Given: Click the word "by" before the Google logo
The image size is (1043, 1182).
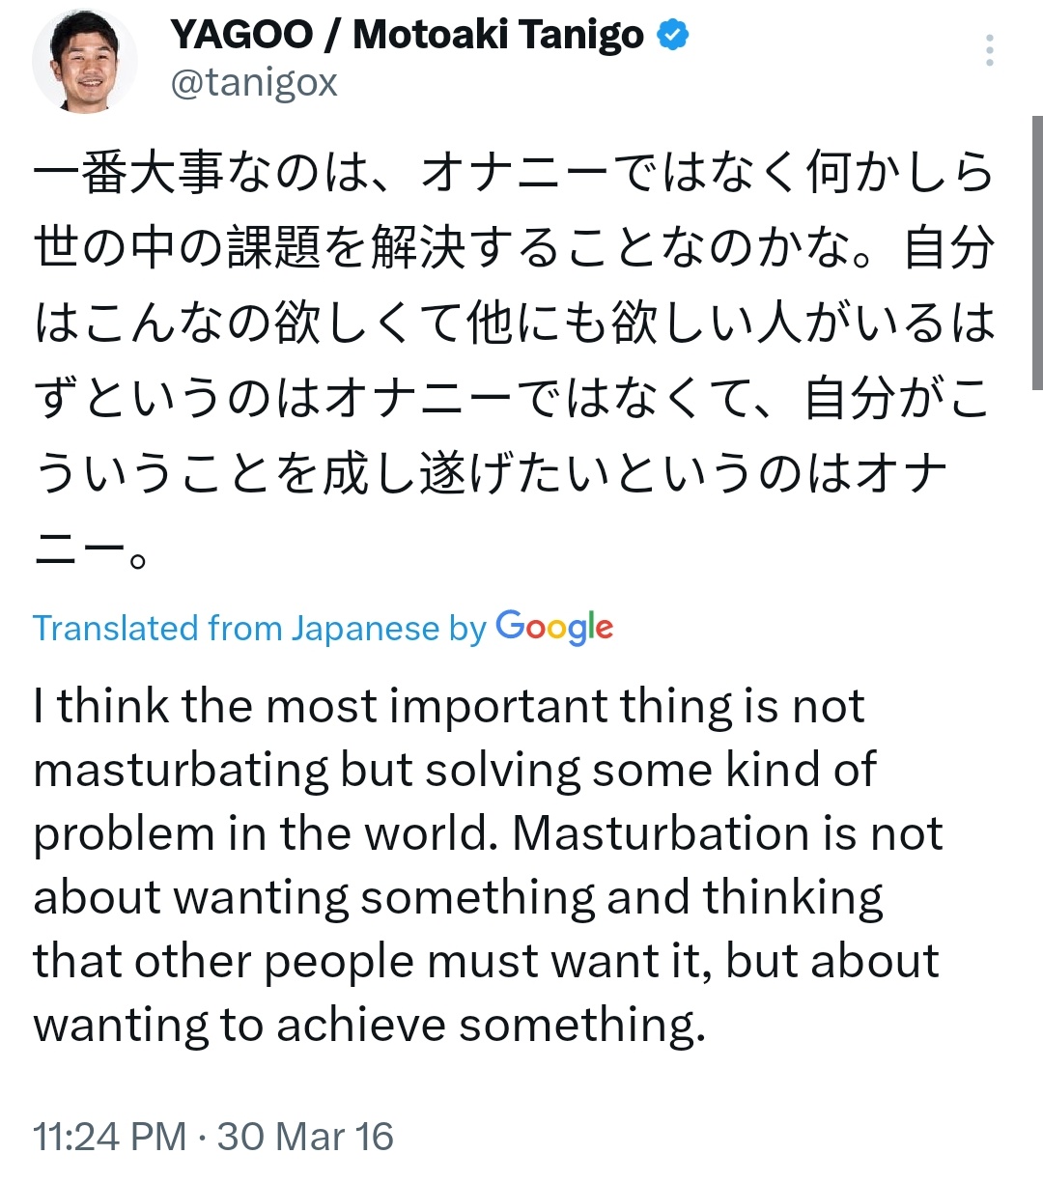Looking at the screenshot, I should [x=467, y=630].
